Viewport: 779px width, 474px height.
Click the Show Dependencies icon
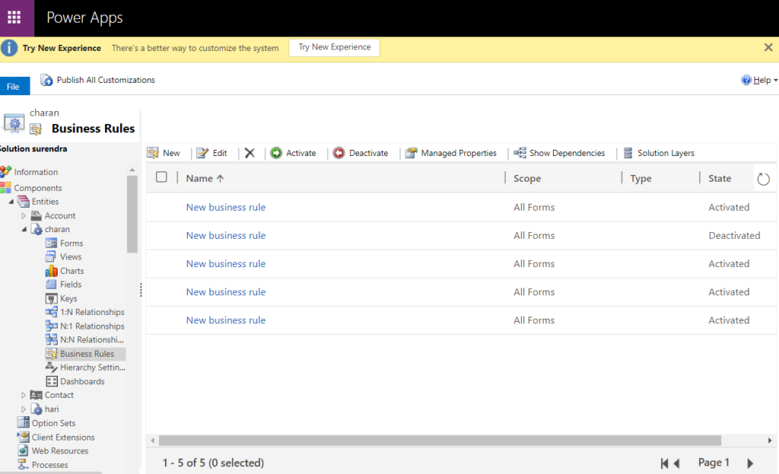(520, 152)
